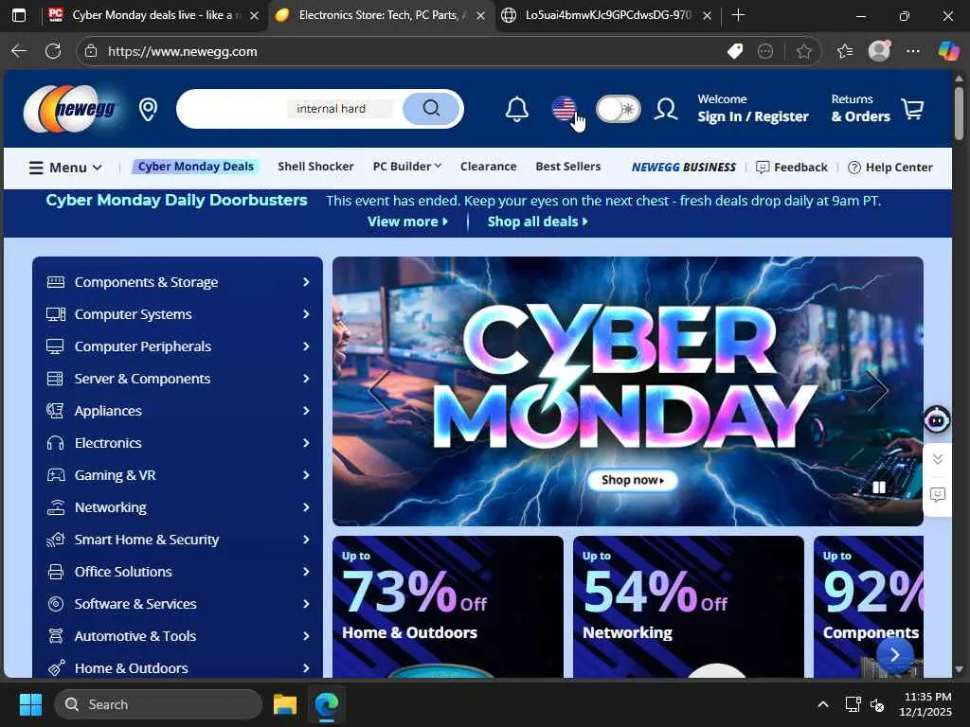Screen dimensions: 970x727
Task: Open the 54% off Networking card
Action: pos(689,607)
